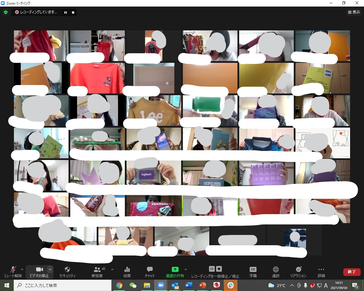This screenshot has width=364, height=291.
Task: Open Reactions (リアクション) smiley icon
Action: [x=298, y=272]
